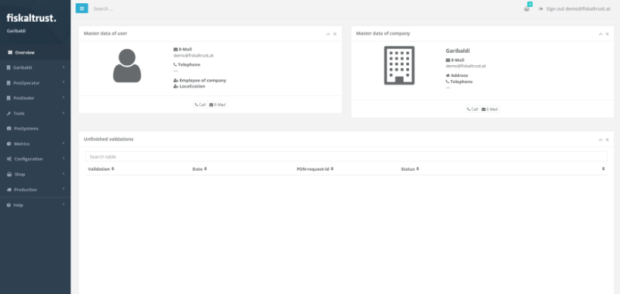
Task: Expand the Shop menu
Action: pos(35,174)
